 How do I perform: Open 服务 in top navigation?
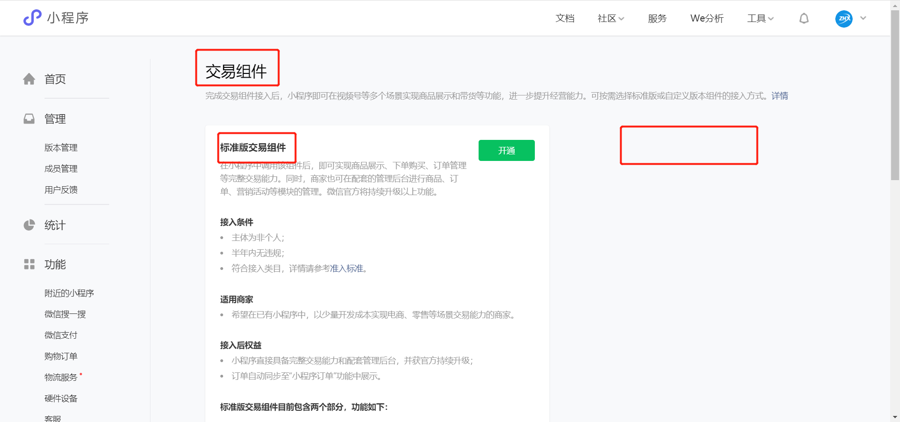657,18
